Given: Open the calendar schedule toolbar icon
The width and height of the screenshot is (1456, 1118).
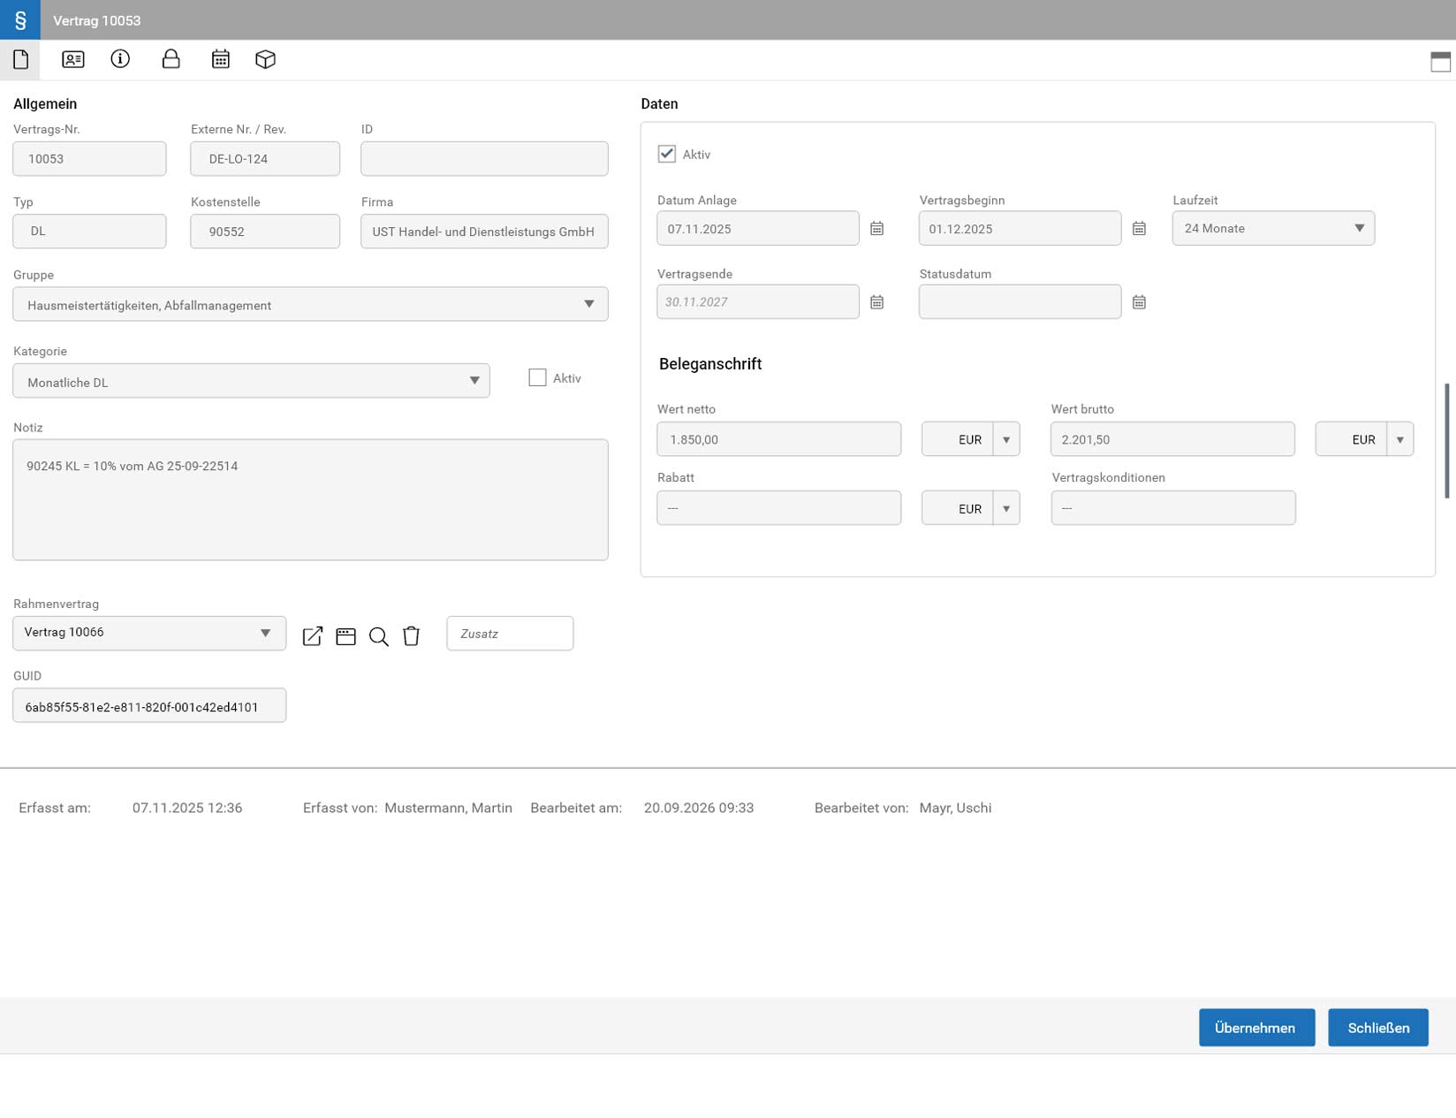Looking at the screenshot, I should 220,59.
